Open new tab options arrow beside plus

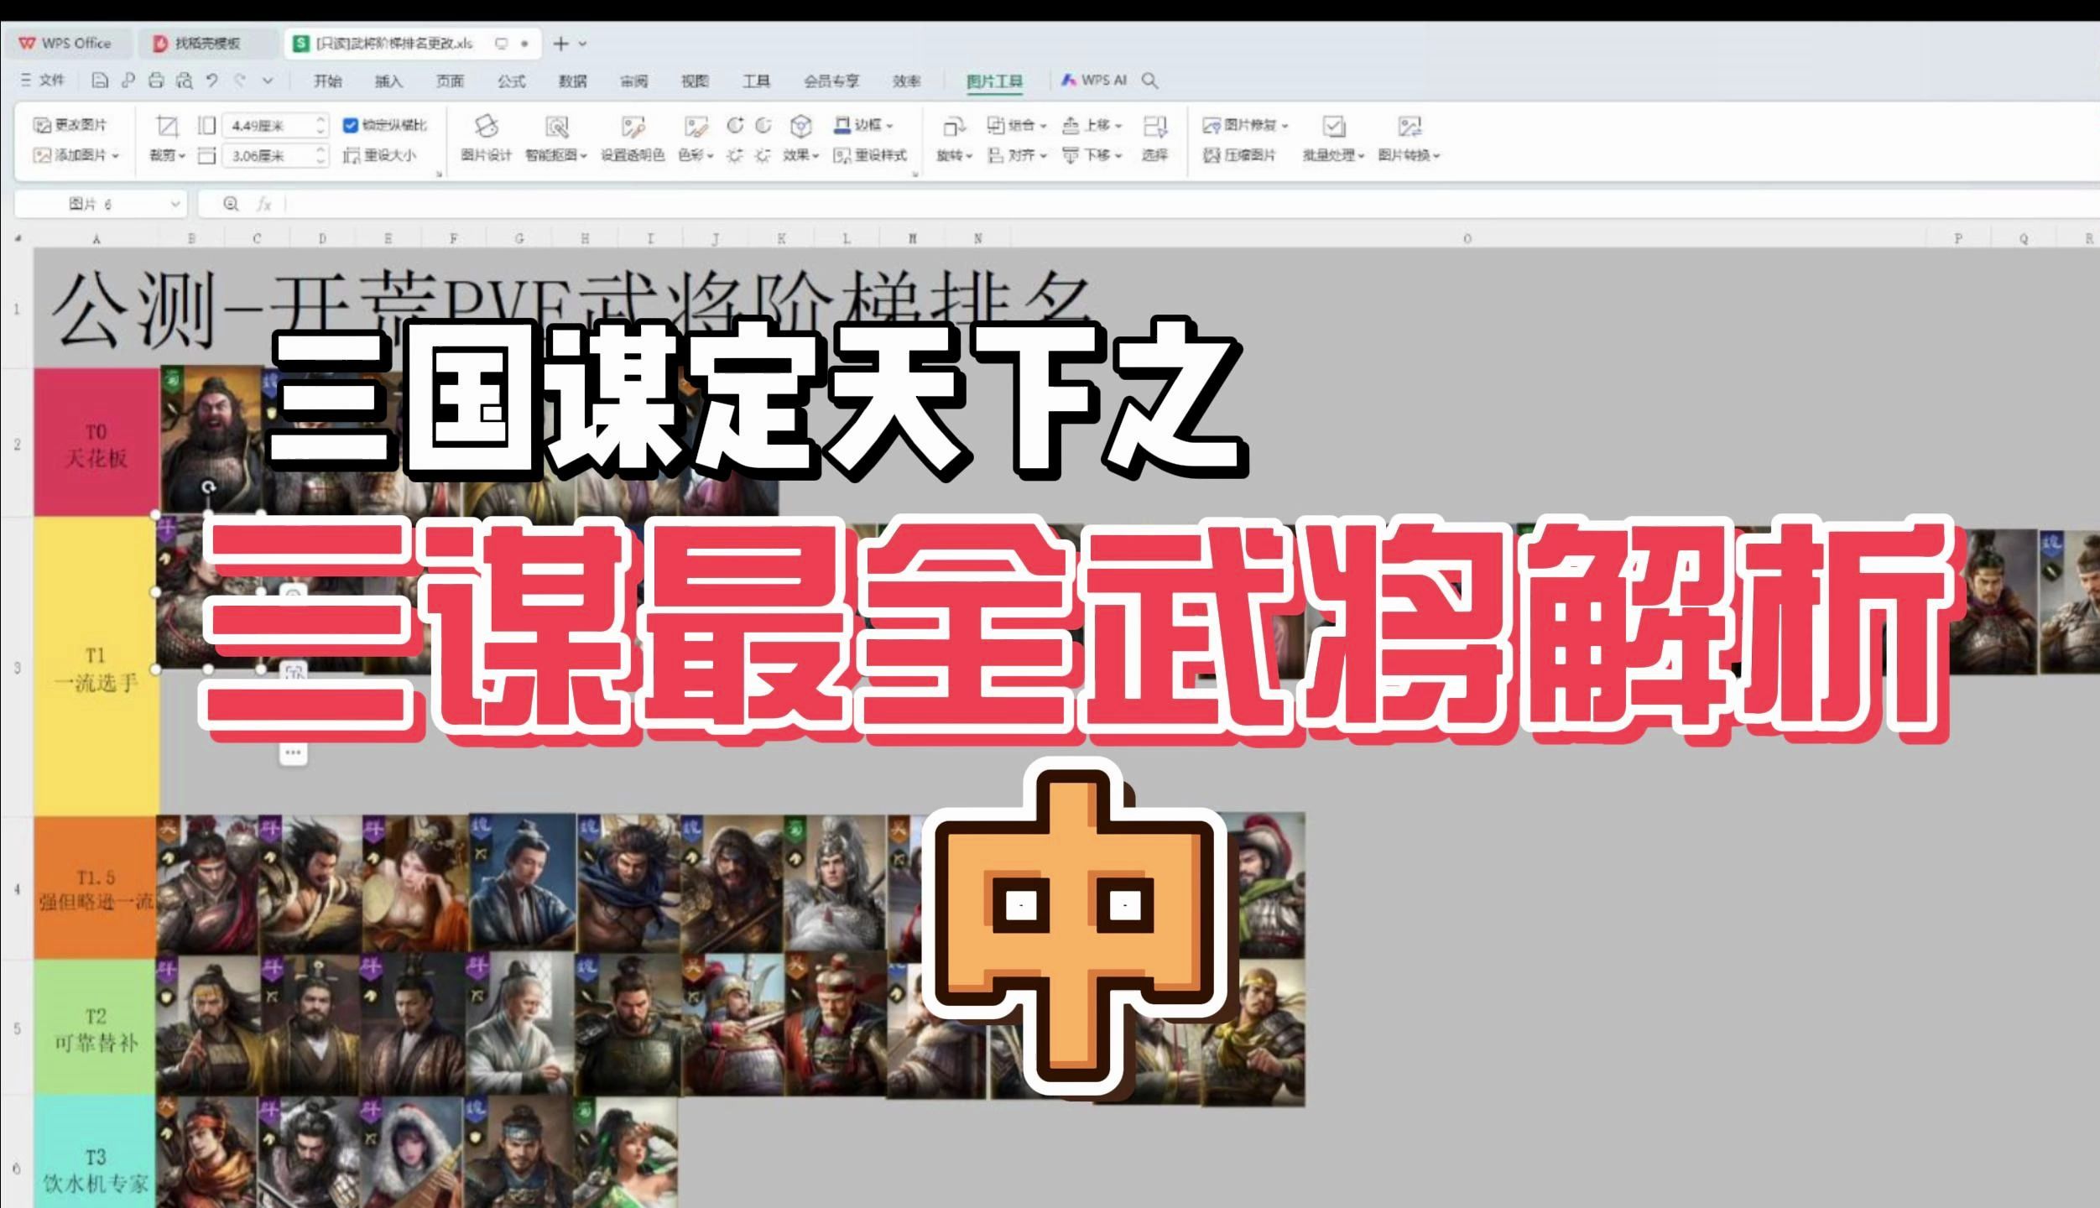click(583, 44)
